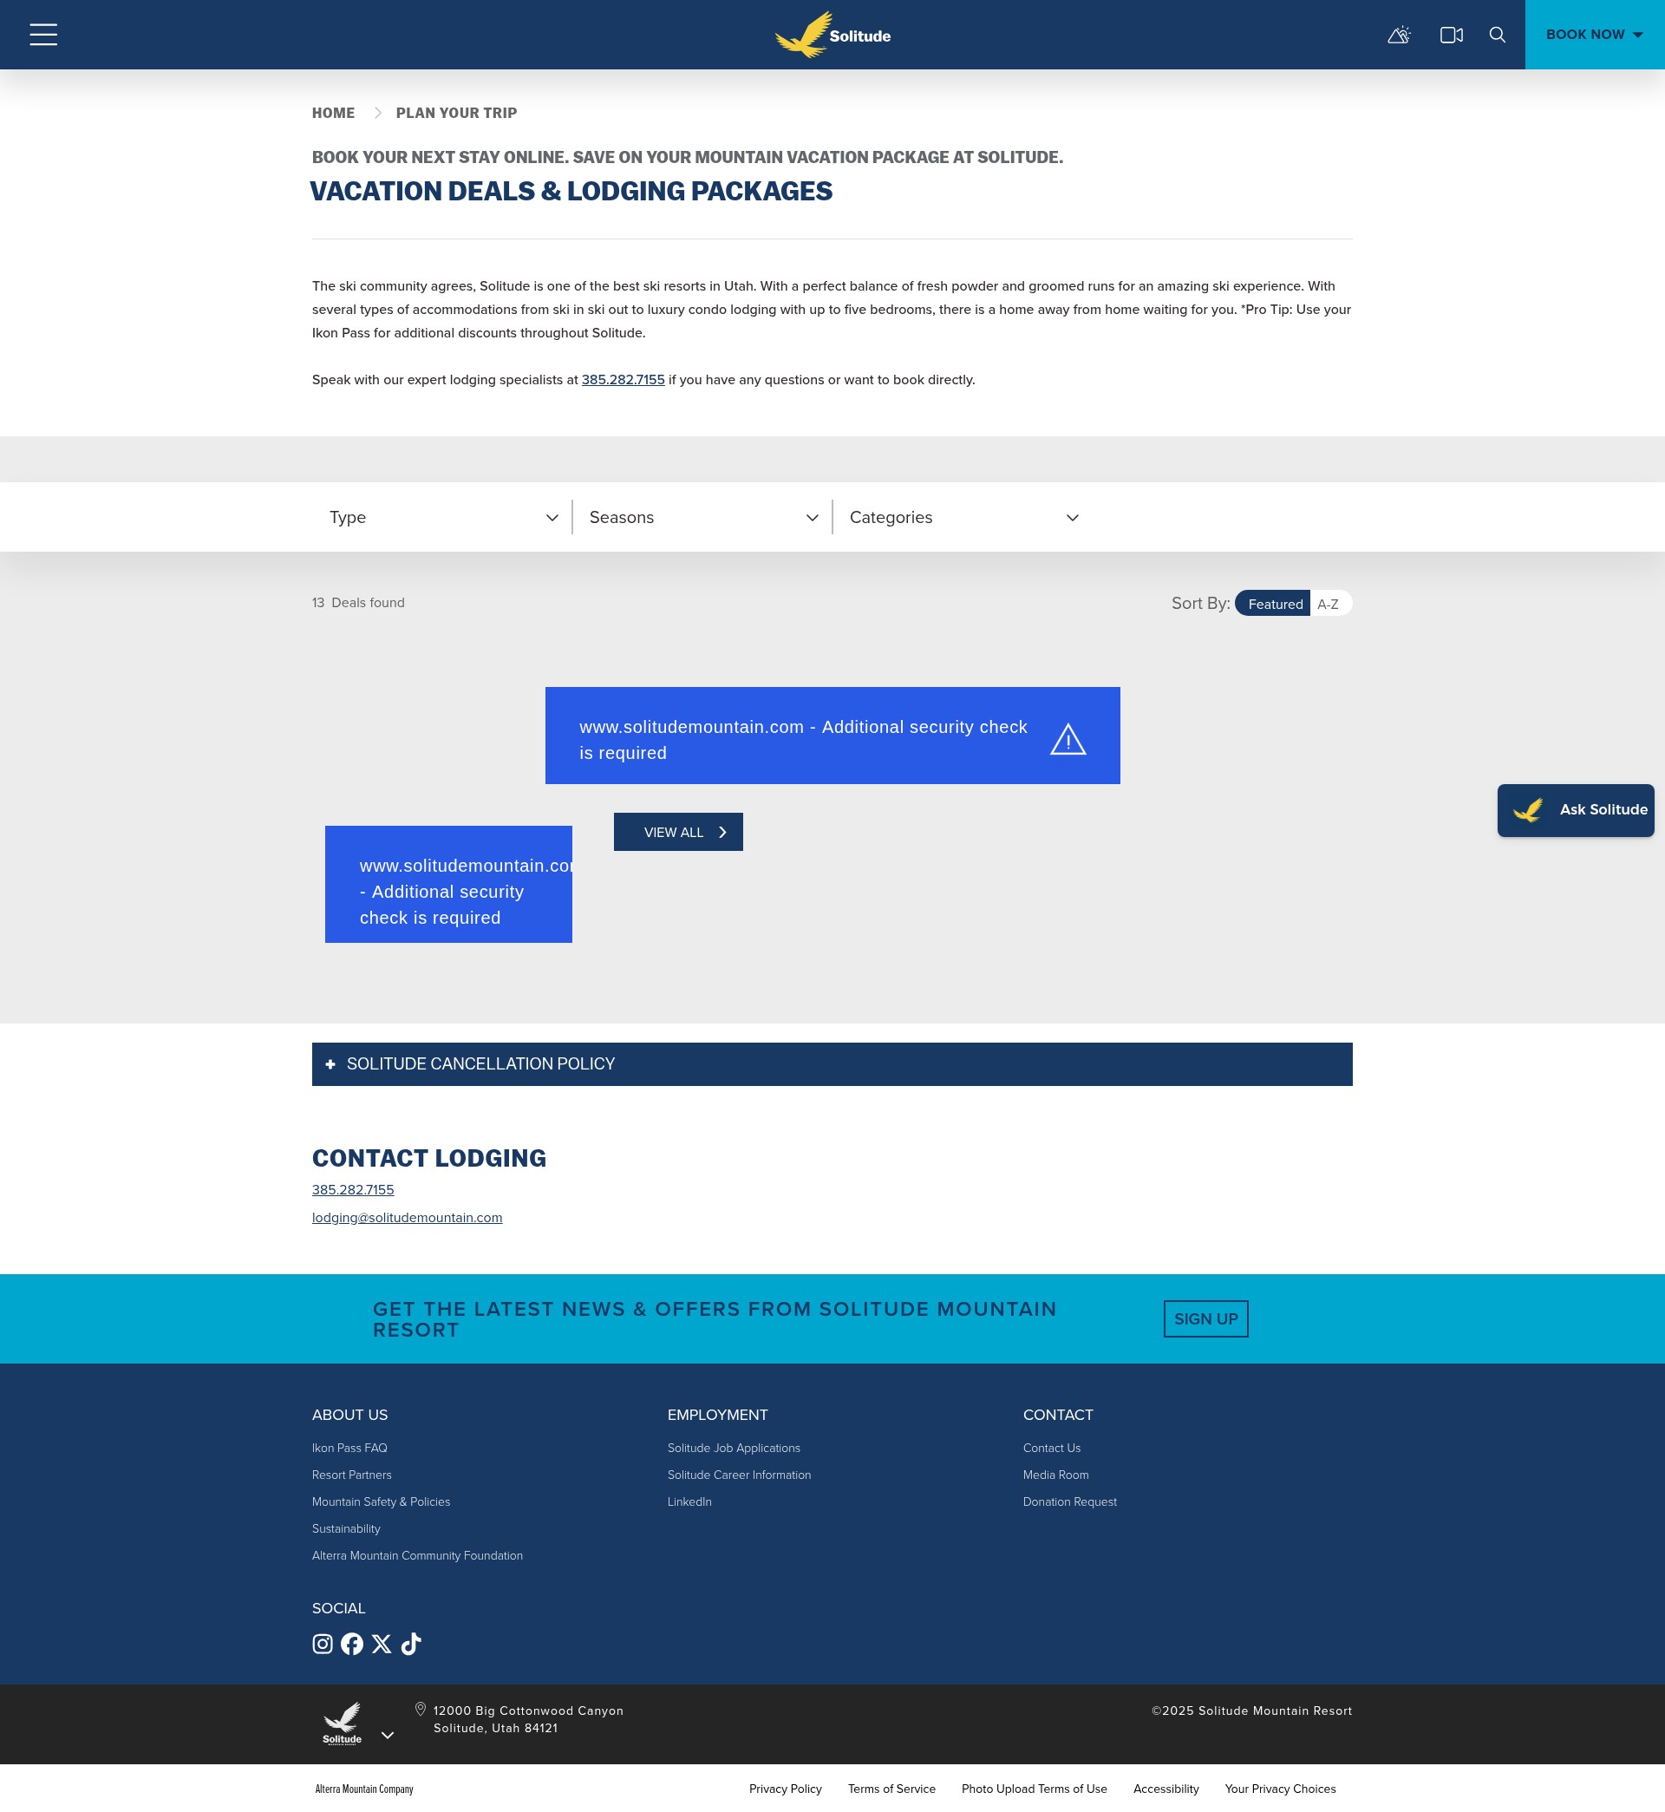Open Solitude's Instagram page

click(x=323, y=1645)
